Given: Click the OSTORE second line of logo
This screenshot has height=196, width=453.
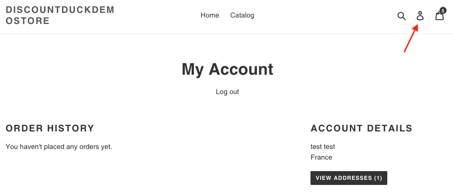Looking at the screenshot, I should pyautogui.click(x=28, y=21).
